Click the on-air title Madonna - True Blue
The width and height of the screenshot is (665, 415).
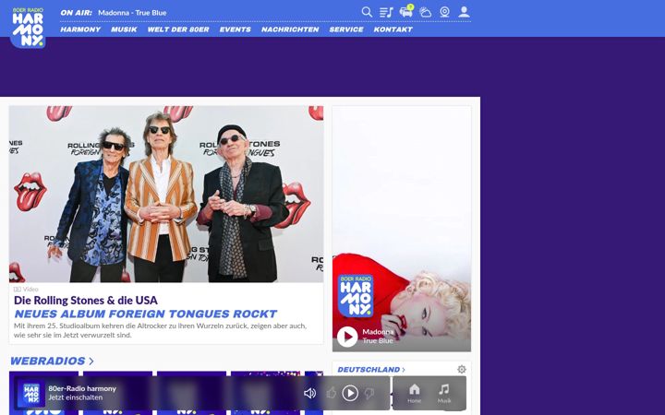132,13
